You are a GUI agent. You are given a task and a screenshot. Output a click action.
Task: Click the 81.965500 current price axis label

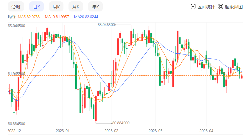click(17, 74)
